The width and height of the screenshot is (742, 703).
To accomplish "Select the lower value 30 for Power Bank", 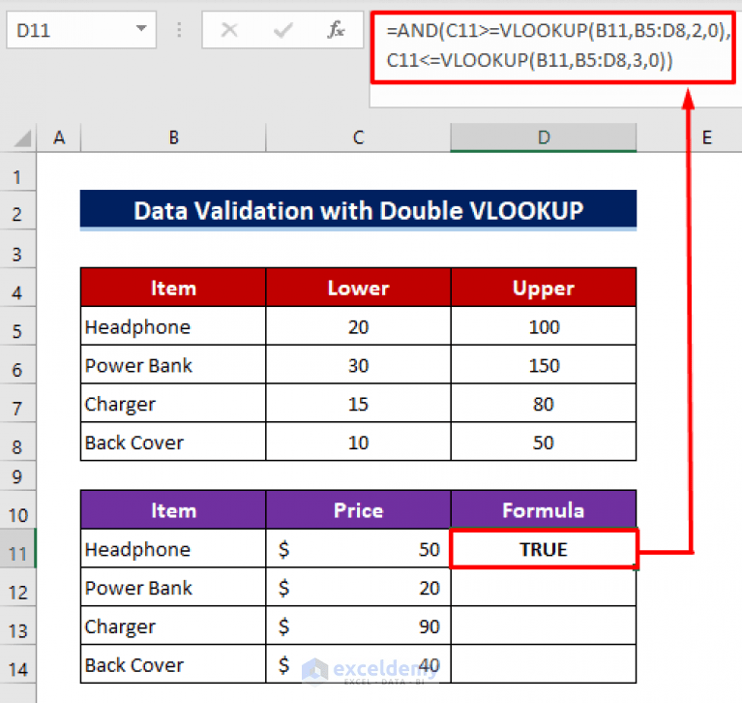I will click(x=358, y=365).
